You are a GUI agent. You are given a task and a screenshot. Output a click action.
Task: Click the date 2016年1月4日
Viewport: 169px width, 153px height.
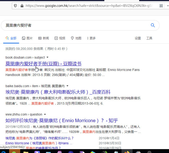[x=109, y=138]
